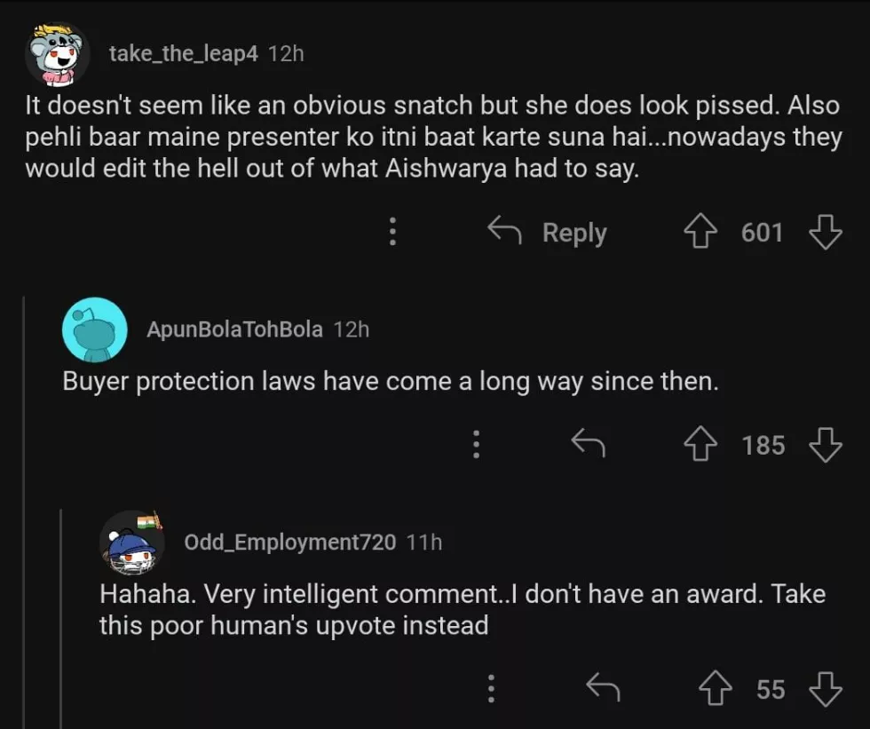
Task: Open three-dot menu on Odd_Employment720's comment
Action: [491, 688]
